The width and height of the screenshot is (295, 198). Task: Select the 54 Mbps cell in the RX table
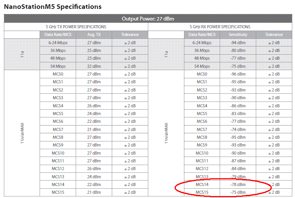(202, 66)
